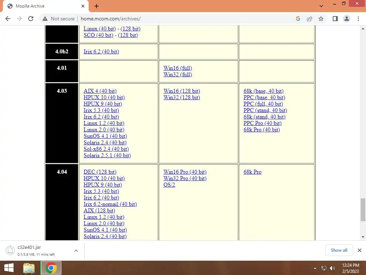The height and width of the screenshot is (275, 366).
Task: Close the Mozilla Archive tab
Action: (x=83, y=6)
